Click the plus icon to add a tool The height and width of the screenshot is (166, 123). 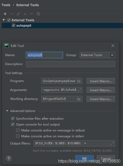[5, 14]
